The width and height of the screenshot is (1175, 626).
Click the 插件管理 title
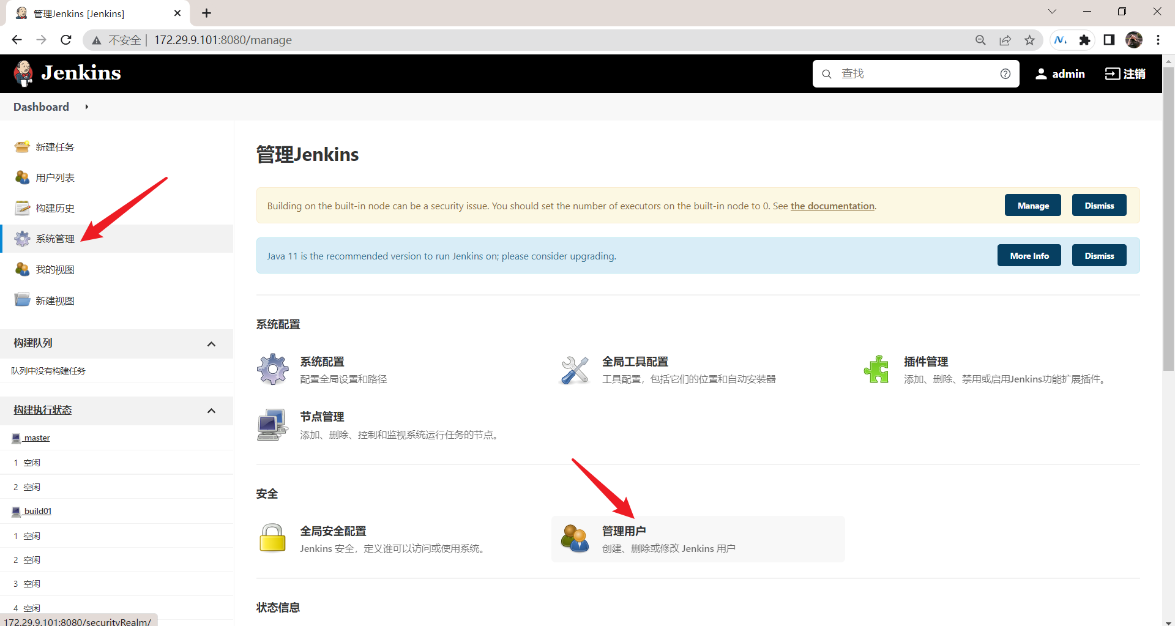pos(926,362)
